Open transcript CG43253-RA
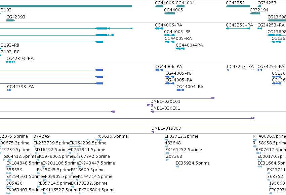 coord(239,25)
